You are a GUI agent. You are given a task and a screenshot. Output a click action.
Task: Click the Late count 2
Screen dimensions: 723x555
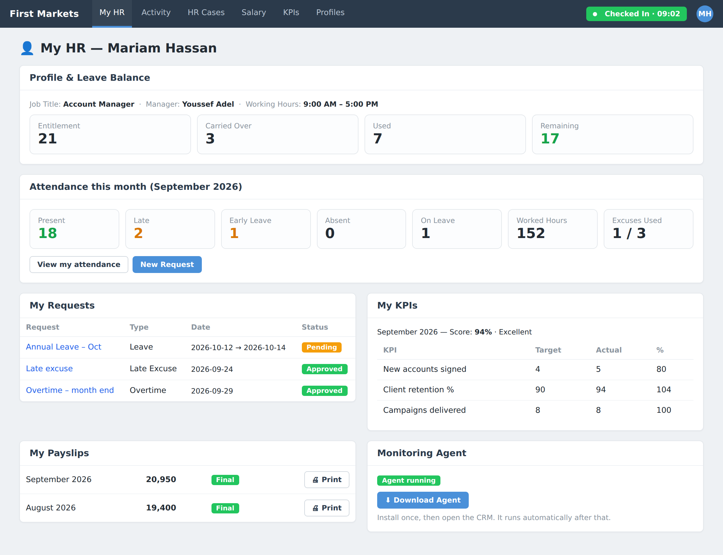click(138, 233)
